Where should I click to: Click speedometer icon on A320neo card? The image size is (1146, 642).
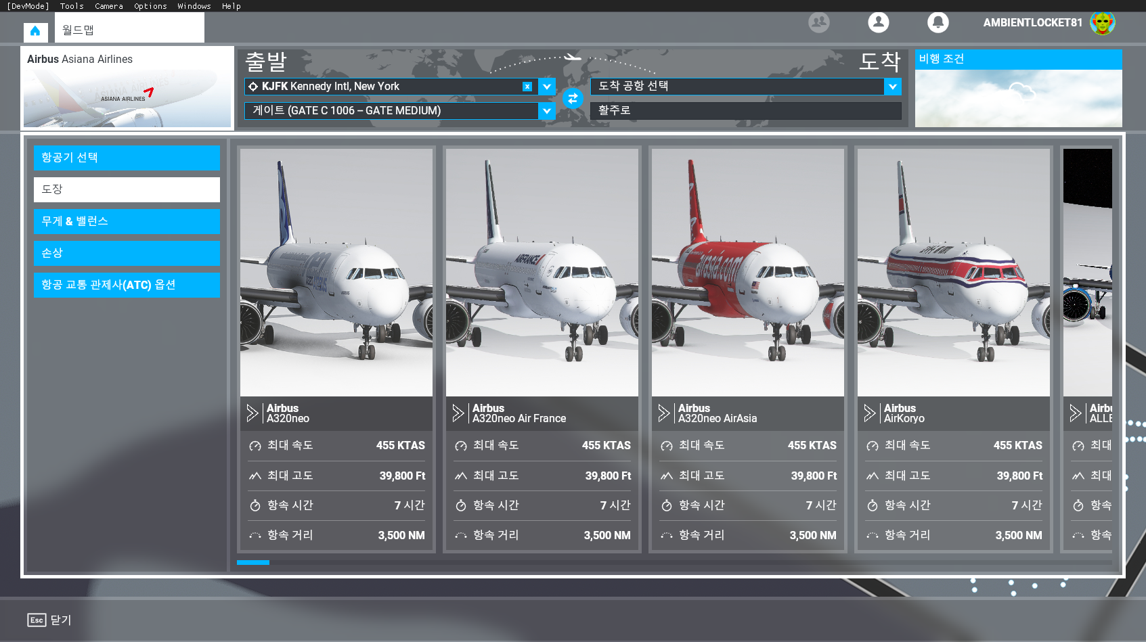tap(255, 446)
